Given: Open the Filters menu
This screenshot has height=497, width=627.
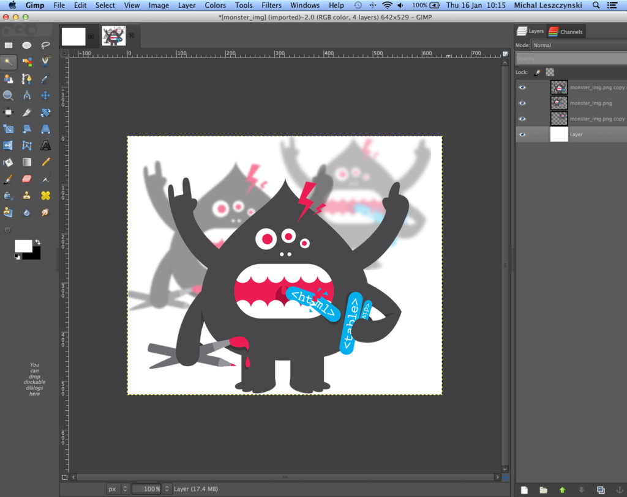Looking at the screenshot, I should 271,5.
